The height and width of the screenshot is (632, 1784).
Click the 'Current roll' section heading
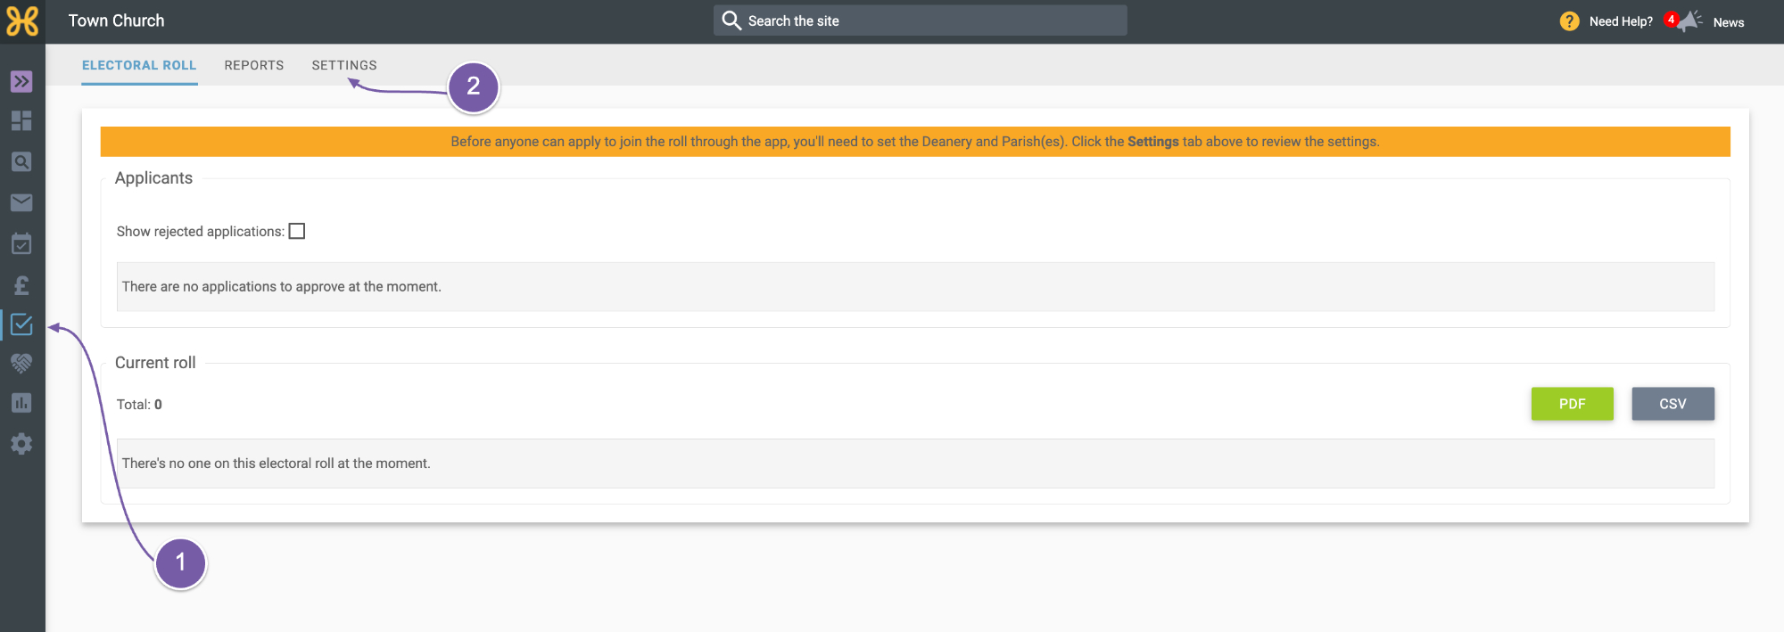pyautogui.click(x=155, y=363)
